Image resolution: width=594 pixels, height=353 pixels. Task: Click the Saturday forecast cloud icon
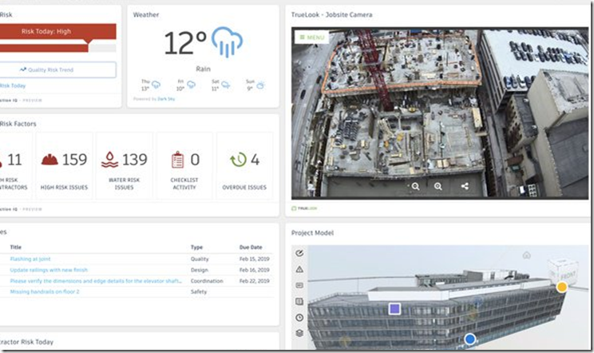point(225,85)
